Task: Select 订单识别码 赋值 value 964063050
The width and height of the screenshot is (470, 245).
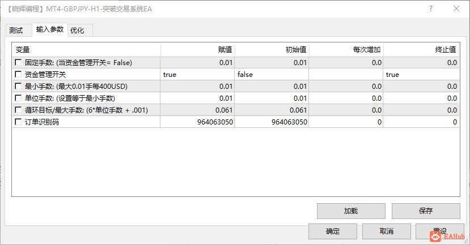Action: pyautogui.click(x=197, y=122)
